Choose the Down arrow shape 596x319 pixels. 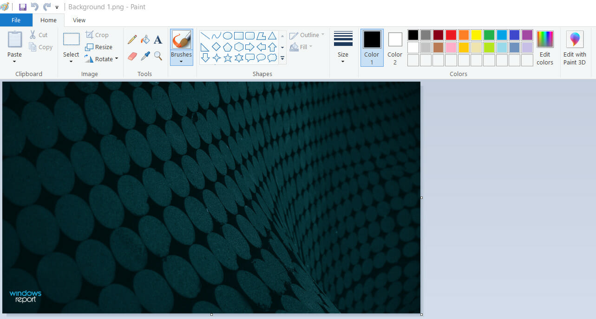coord(205,58)
